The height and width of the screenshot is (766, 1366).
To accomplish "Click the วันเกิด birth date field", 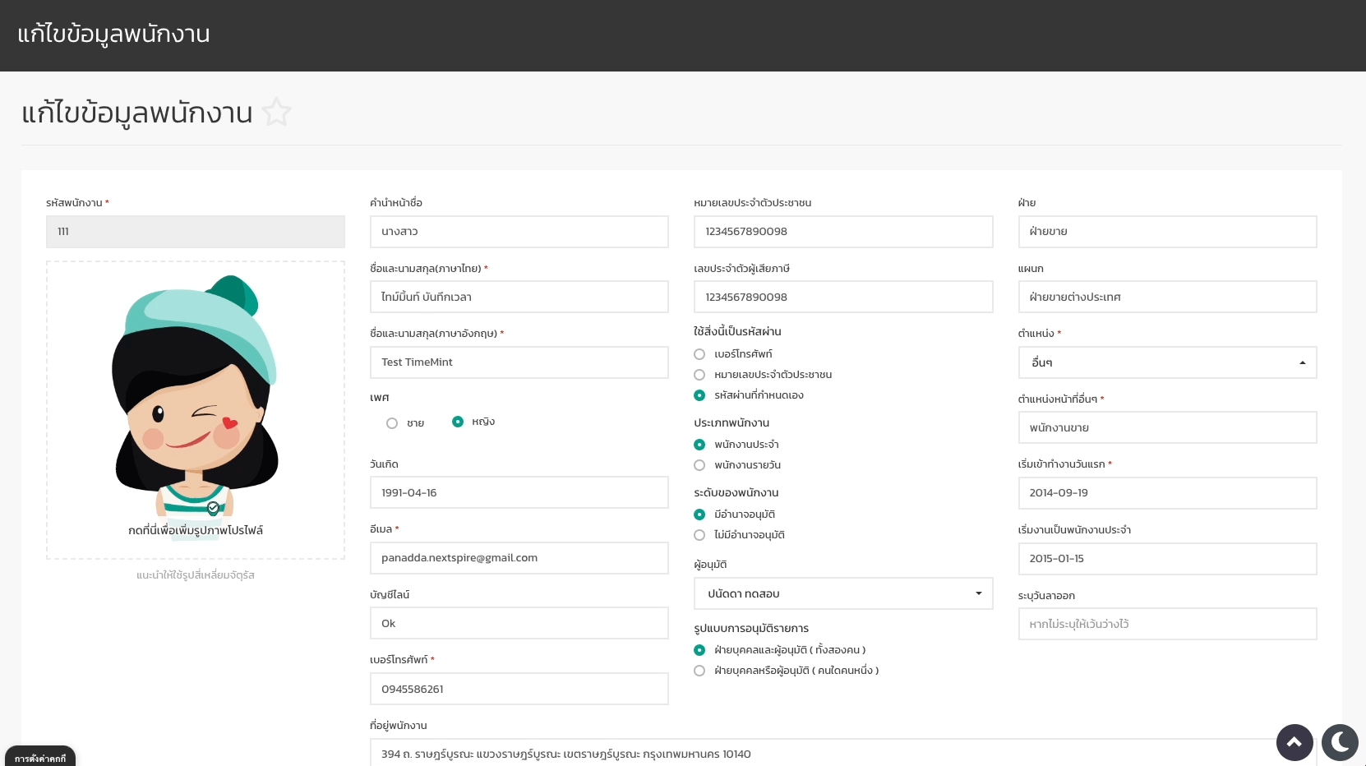I will [x=519, y=493].
